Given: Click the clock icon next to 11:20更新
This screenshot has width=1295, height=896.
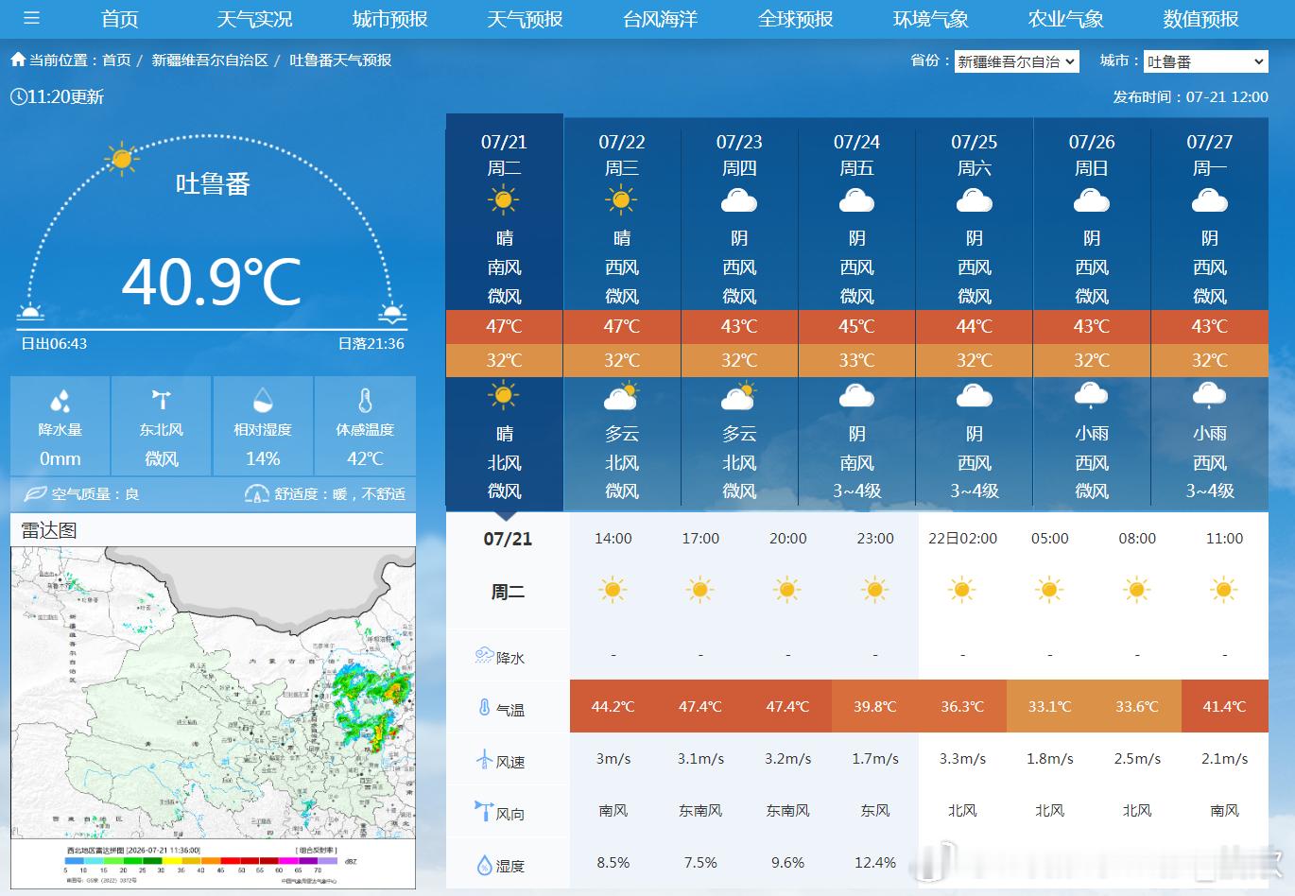Looking at the screenshot, I should click(18, 96).
